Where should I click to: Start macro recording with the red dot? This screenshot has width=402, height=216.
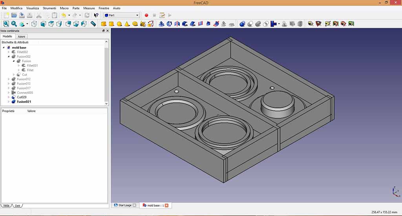pyautogui.click(x=146, y=15)
